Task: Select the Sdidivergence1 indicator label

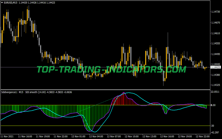Action: (9, 92)
